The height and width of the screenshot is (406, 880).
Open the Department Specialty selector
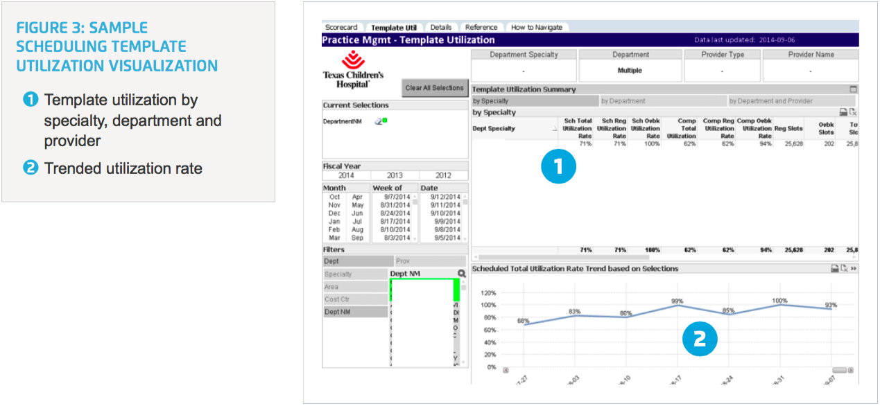point(522,63)
